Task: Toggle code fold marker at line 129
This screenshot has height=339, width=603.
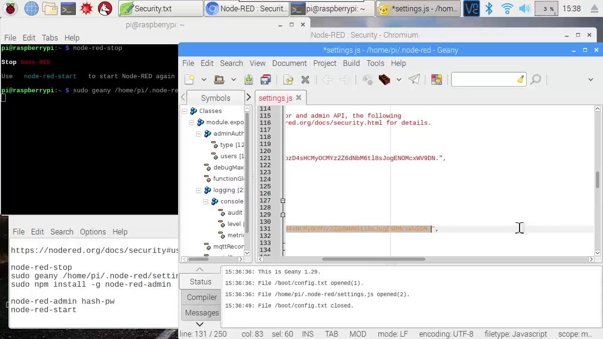Action: [x=283, y=215]
